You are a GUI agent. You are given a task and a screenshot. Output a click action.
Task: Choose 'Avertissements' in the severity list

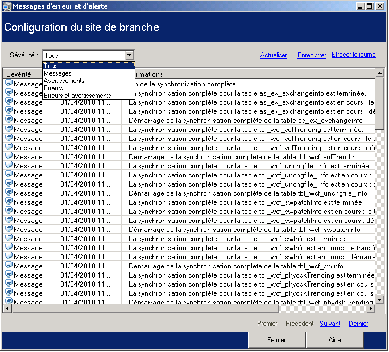point(89,81)
